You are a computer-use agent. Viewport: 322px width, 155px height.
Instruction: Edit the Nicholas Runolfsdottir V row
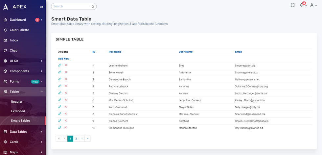coord(59,114)
